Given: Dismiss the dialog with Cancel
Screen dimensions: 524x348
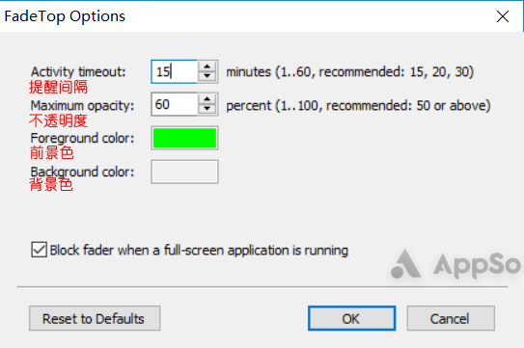Looking at the screenshot, I should [x=451, y=318].
